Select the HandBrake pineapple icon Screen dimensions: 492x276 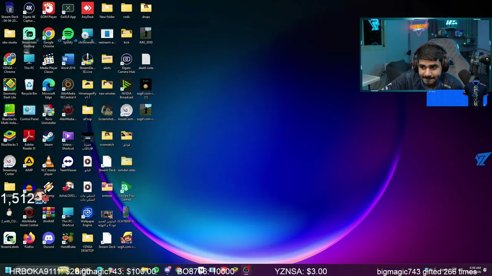[x=68, y=241]
